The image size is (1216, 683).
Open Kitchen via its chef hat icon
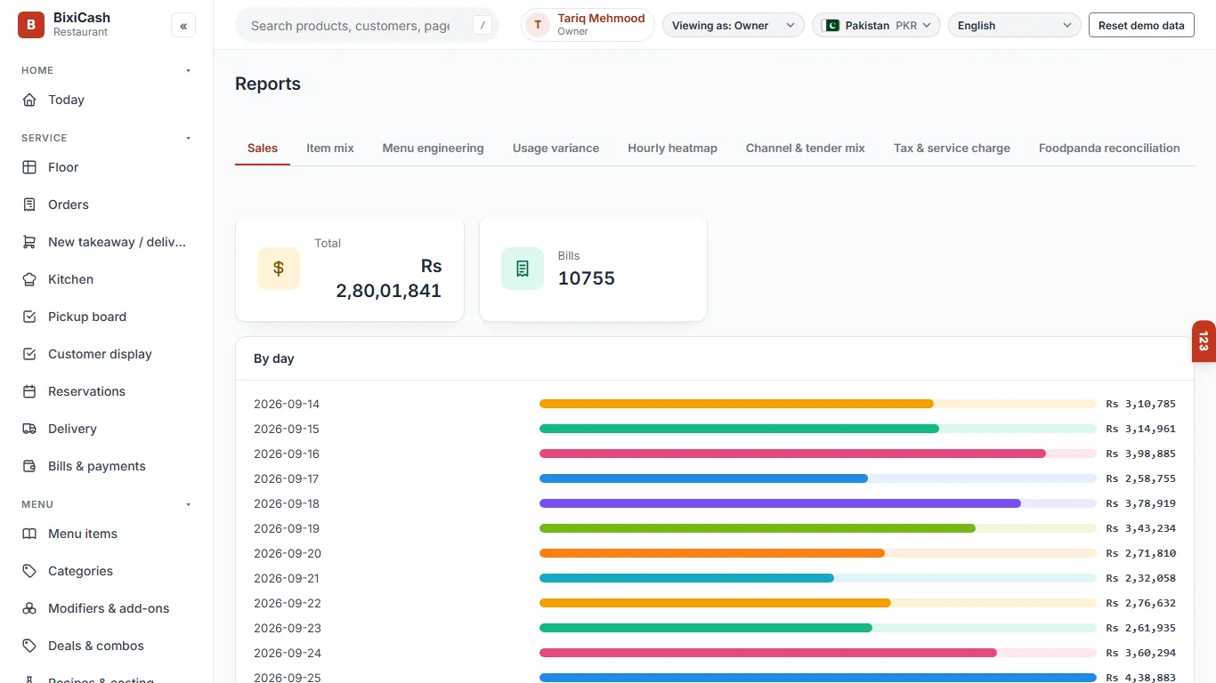click(x=29, y=279)
